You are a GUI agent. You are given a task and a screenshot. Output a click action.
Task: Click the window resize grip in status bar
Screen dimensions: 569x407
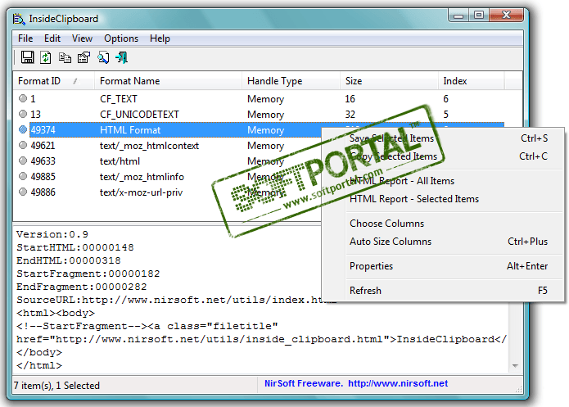click(x=518, y=389)
